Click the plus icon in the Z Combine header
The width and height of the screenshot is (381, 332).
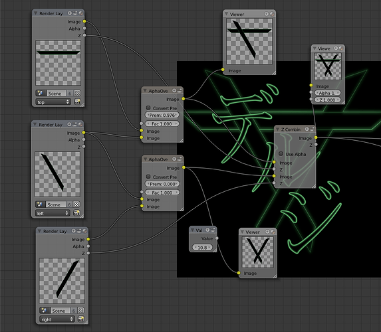307,129
